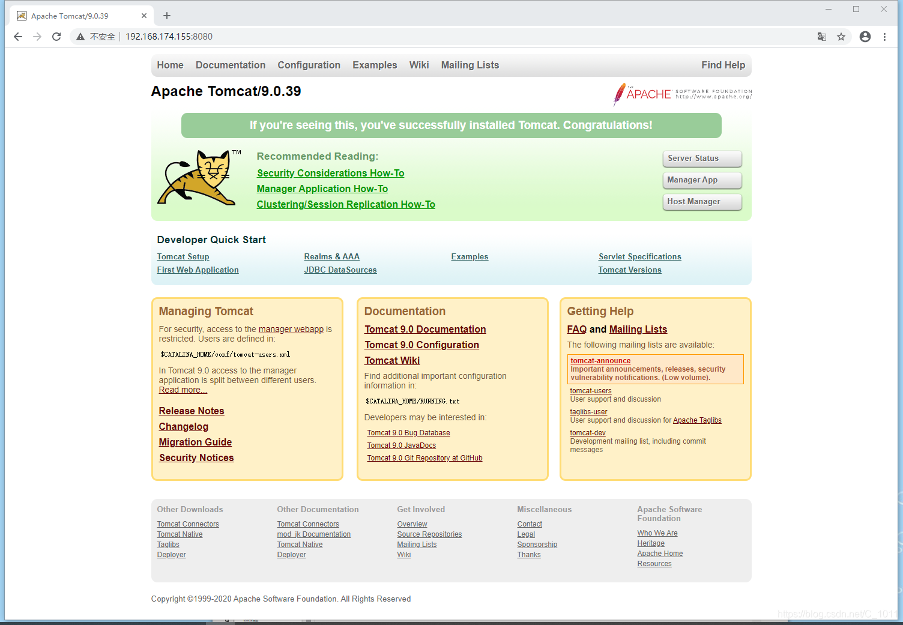This screenshot has width=903, height=625.
Task: Open Documentation in the navigation bar
Action: [x=231, y=65]
